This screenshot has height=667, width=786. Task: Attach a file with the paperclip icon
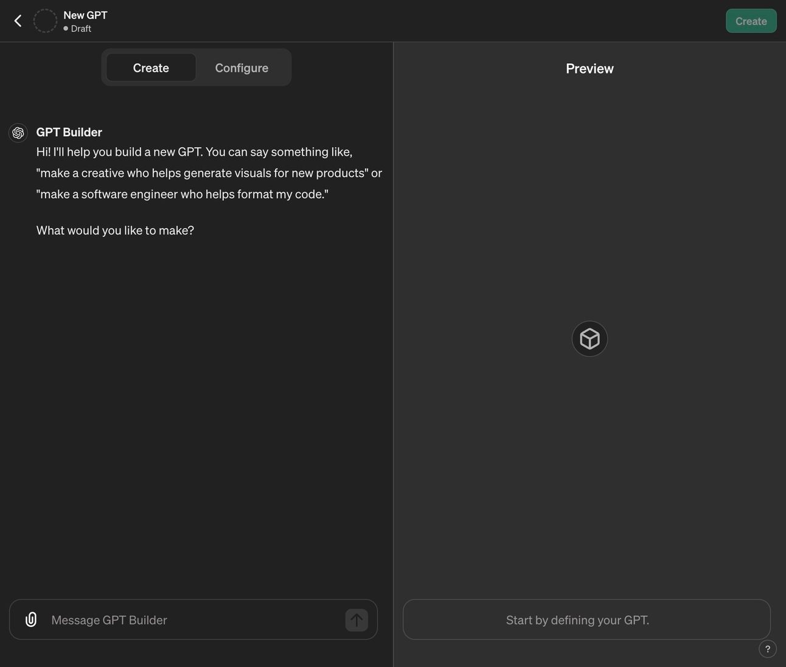(31, 620)
